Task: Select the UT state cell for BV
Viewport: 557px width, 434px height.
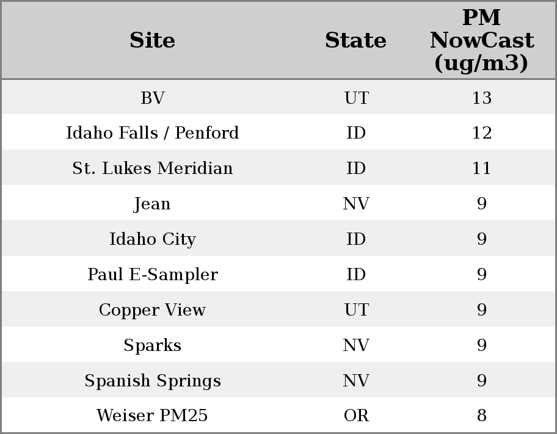Action: click(356, 98)
